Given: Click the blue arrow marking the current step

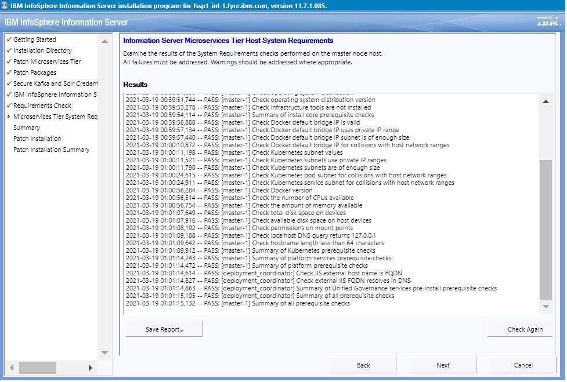Looking at the screenshot, I should [7, 117].
